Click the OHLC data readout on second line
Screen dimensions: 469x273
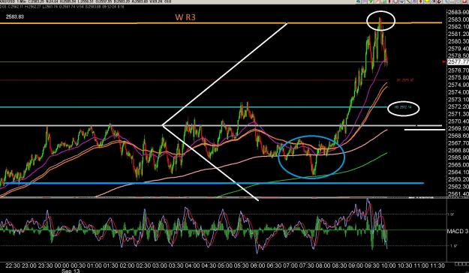[62, 6]
